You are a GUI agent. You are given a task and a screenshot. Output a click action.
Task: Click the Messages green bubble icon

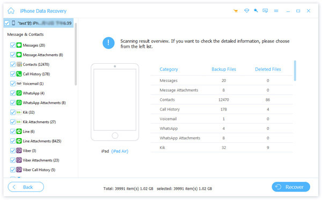pos(19,45)
